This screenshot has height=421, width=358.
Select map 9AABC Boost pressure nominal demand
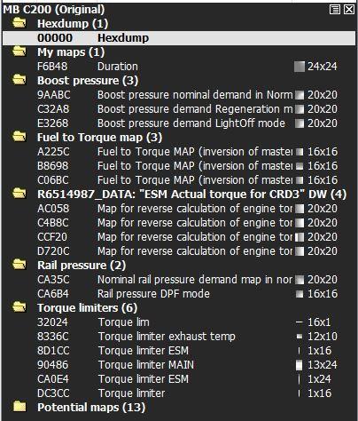click(x=179, y=95)
